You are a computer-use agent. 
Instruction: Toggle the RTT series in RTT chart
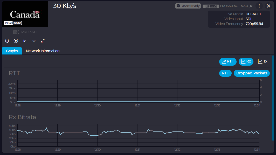tap(225, 73)
